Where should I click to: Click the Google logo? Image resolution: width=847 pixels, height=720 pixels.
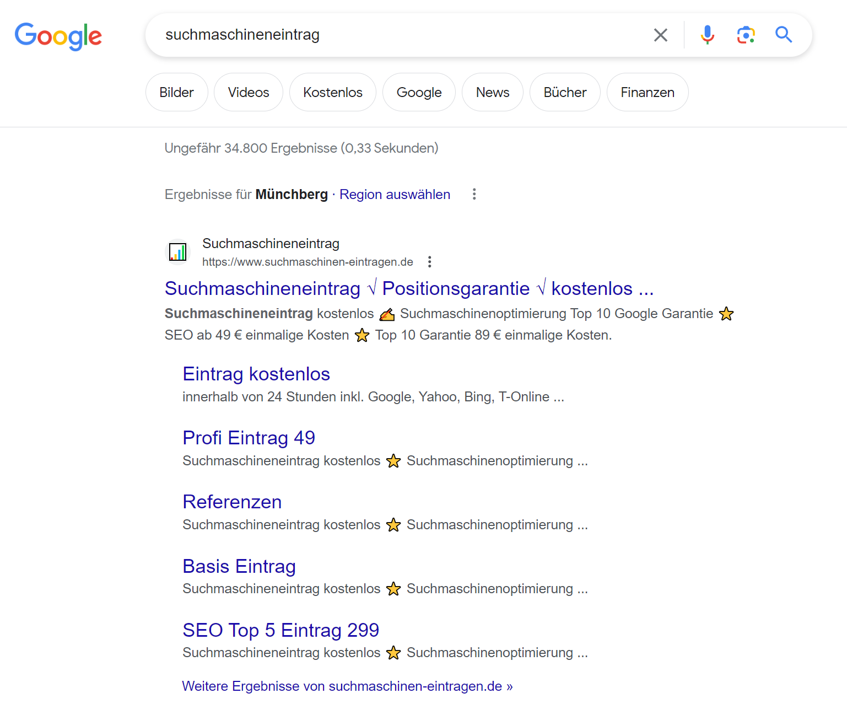pyautogui.click(x=58, y=36)
